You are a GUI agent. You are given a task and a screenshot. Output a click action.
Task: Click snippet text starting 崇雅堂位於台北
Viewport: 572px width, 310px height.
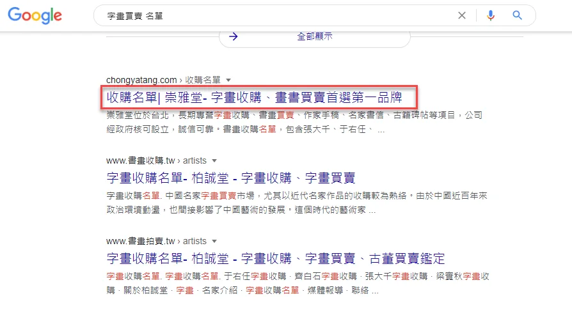coord(294,122)
